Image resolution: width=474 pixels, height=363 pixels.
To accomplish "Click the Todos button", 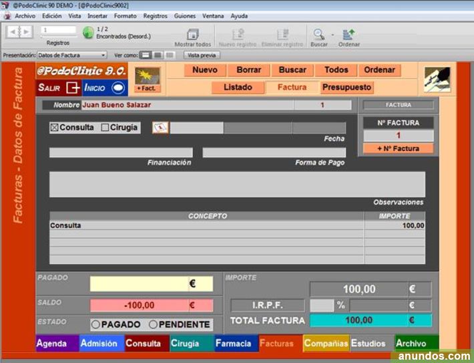I will pos(336,70).
